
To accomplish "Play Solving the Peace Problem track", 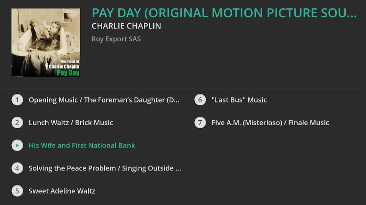I will point(105,168).
